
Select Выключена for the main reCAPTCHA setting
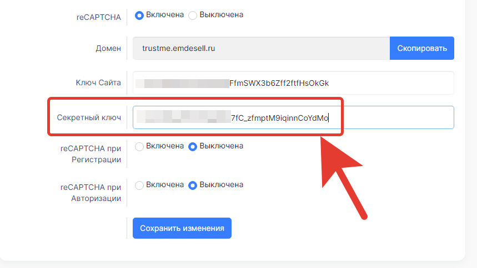click(x=193, y=15)
